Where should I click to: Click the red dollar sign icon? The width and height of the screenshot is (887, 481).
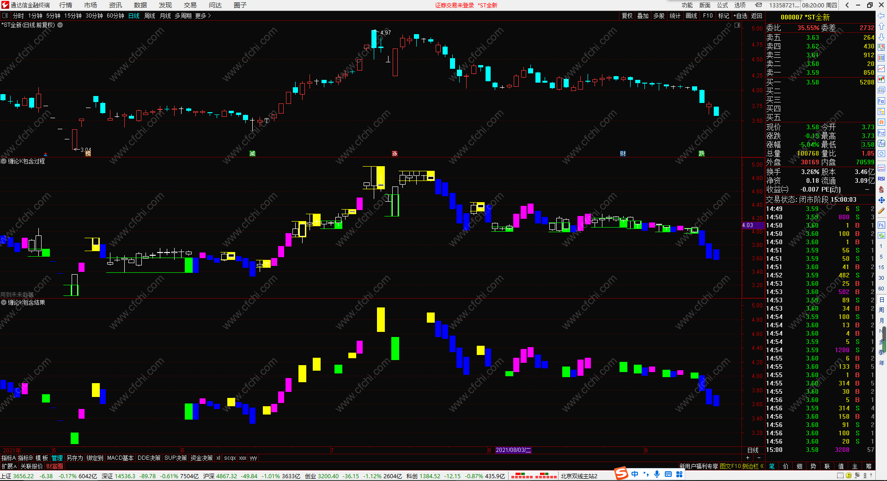click(881, 189)
